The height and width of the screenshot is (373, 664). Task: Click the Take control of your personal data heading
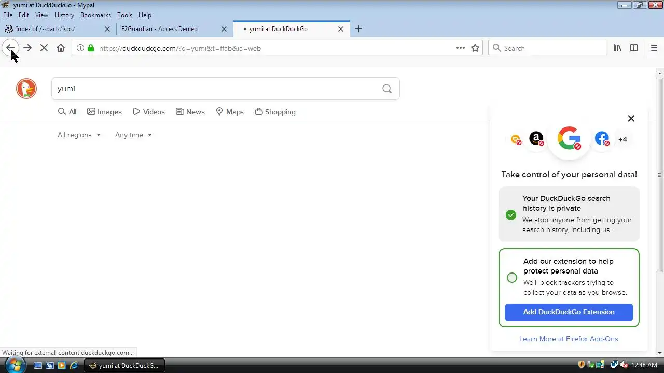coord(569,174)
